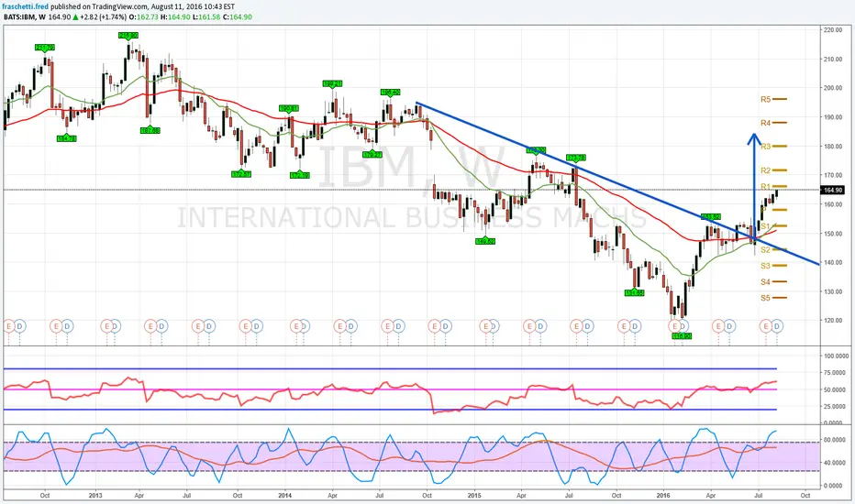Viewport: 855px width, 504px height.
Task: Click the green 196.40 high price flag
Action: [391, 92]
